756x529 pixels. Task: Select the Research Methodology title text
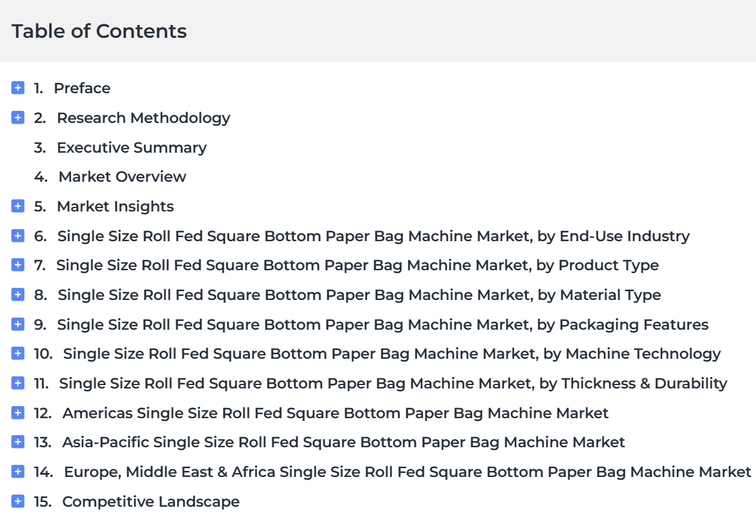click(x=143, y=118)
